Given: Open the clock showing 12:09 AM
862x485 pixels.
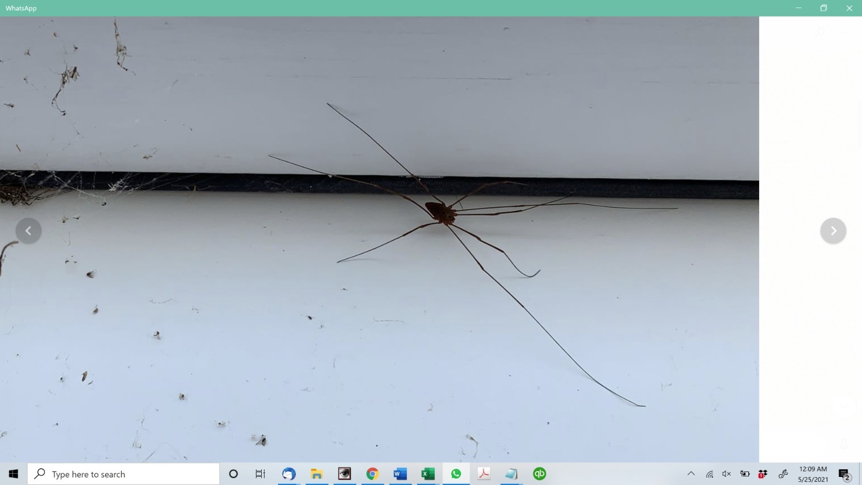Looking at the screenshot, I should (x=813, y=474).
